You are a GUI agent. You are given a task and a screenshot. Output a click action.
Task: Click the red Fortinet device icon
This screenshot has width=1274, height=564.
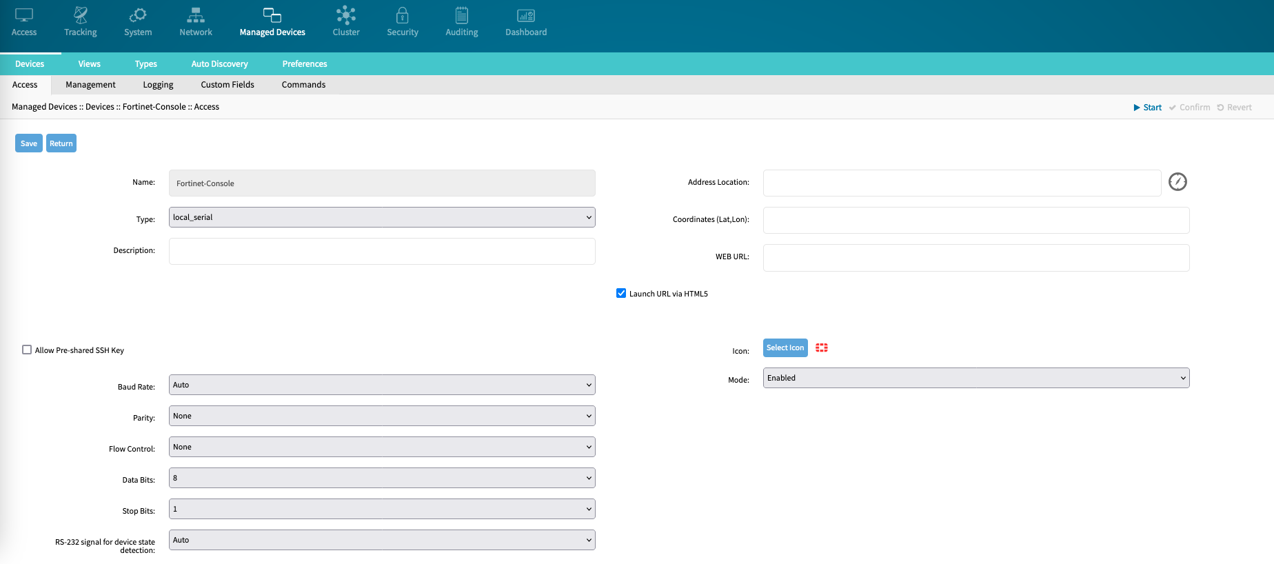tap(822, 348)
